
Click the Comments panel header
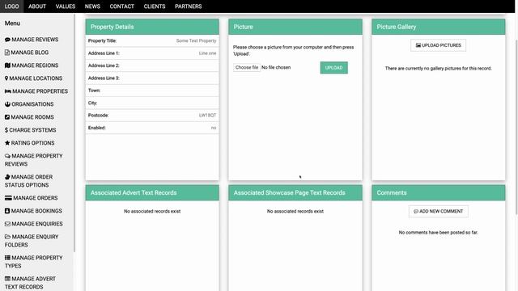click(x=438, y=192)
